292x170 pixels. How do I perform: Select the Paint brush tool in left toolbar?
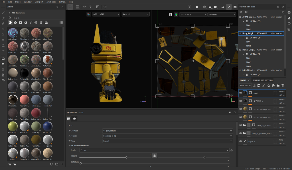(3, 13)
